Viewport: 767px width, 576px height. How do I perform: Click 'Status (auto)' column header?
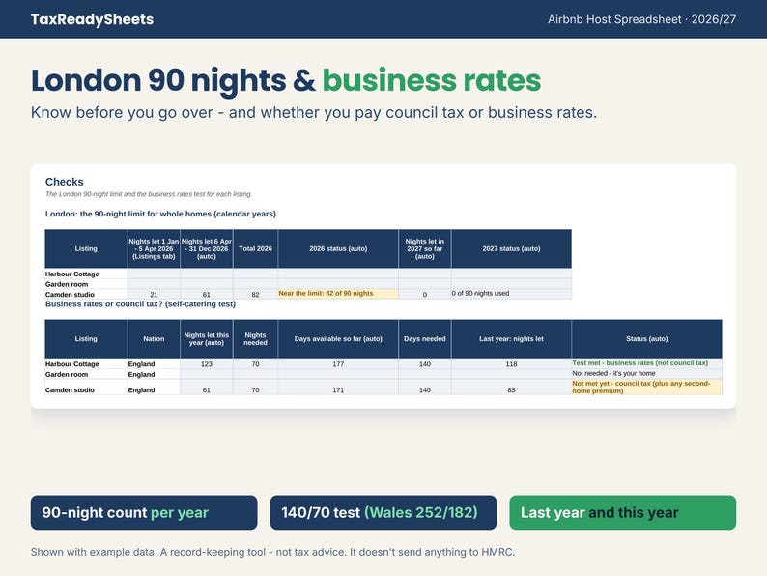[646, 338]
